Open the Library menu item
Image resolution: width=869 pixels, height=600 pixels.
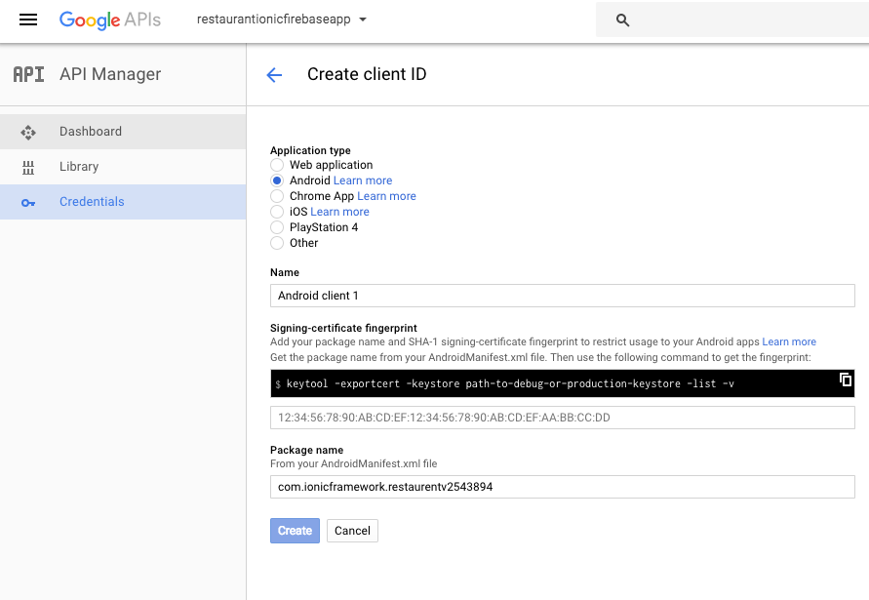123,167
